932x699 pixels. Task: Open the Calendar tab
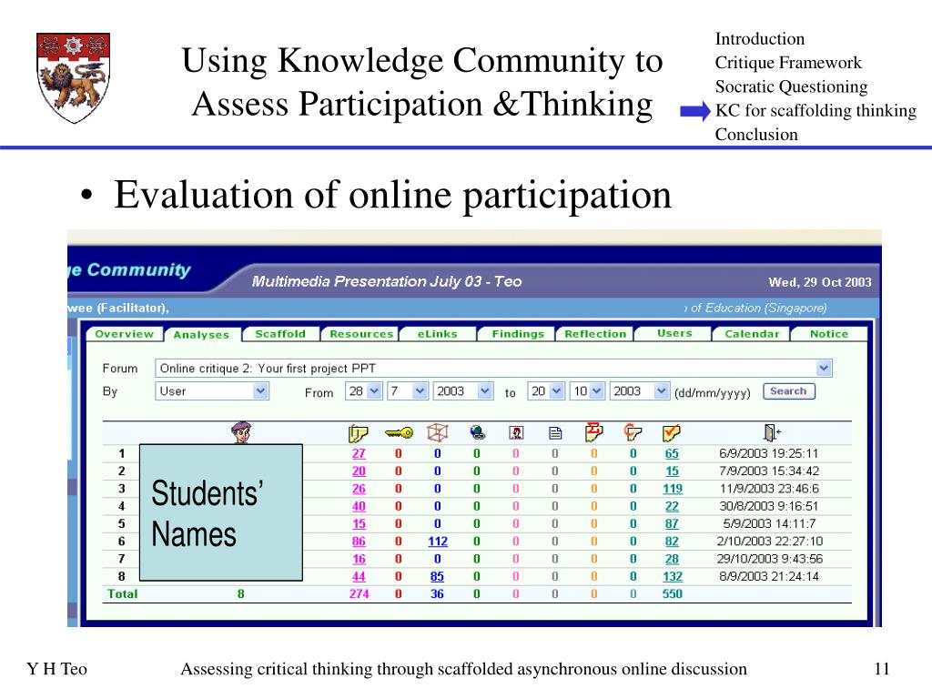[752, 334]
